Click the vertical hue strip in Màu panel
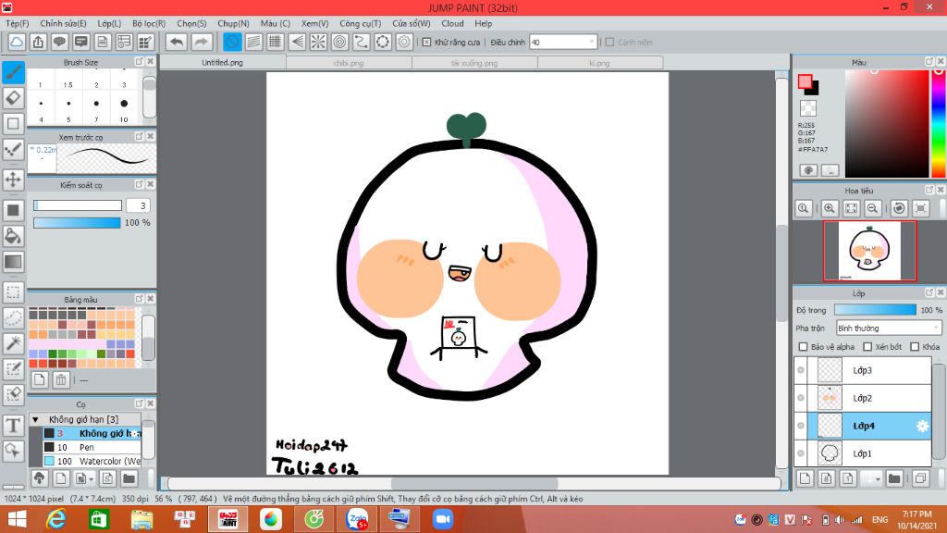947x533 pixels. [x=939, y=123]
